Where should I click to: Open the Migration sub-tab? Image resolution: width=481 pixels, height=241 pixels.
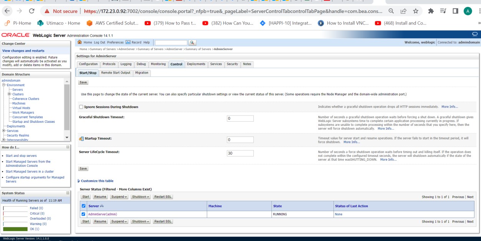[142, 73]
